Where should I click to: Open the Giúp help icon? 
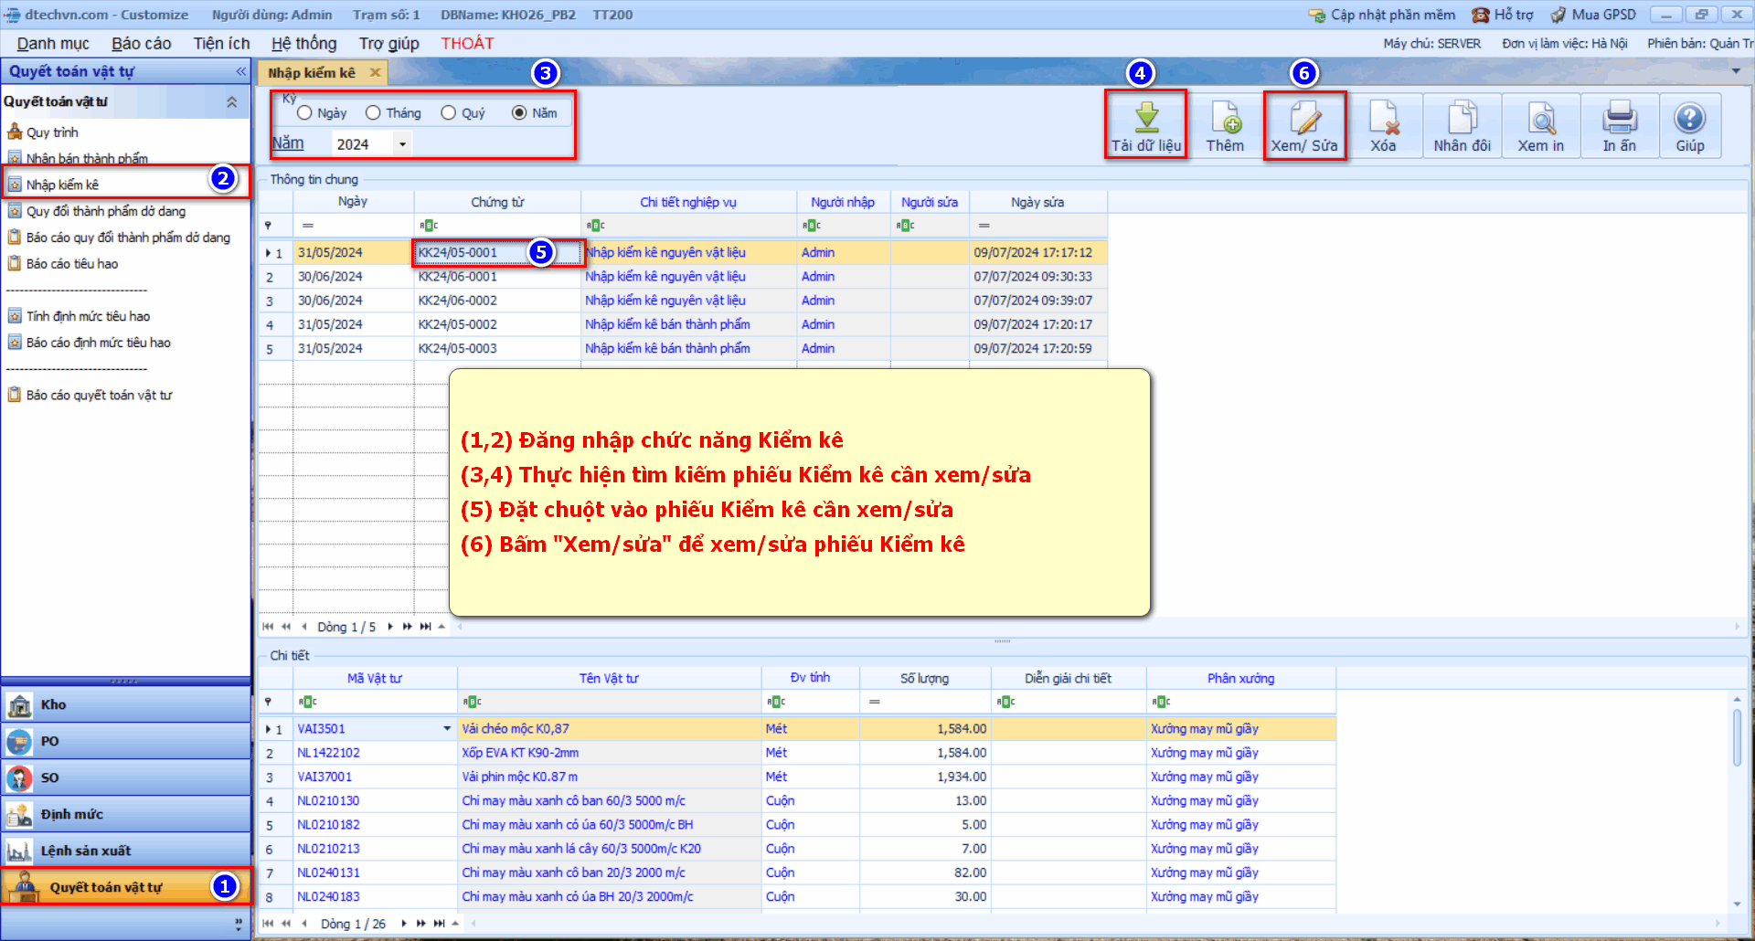pyautogui.click(x=1689, y=118)
